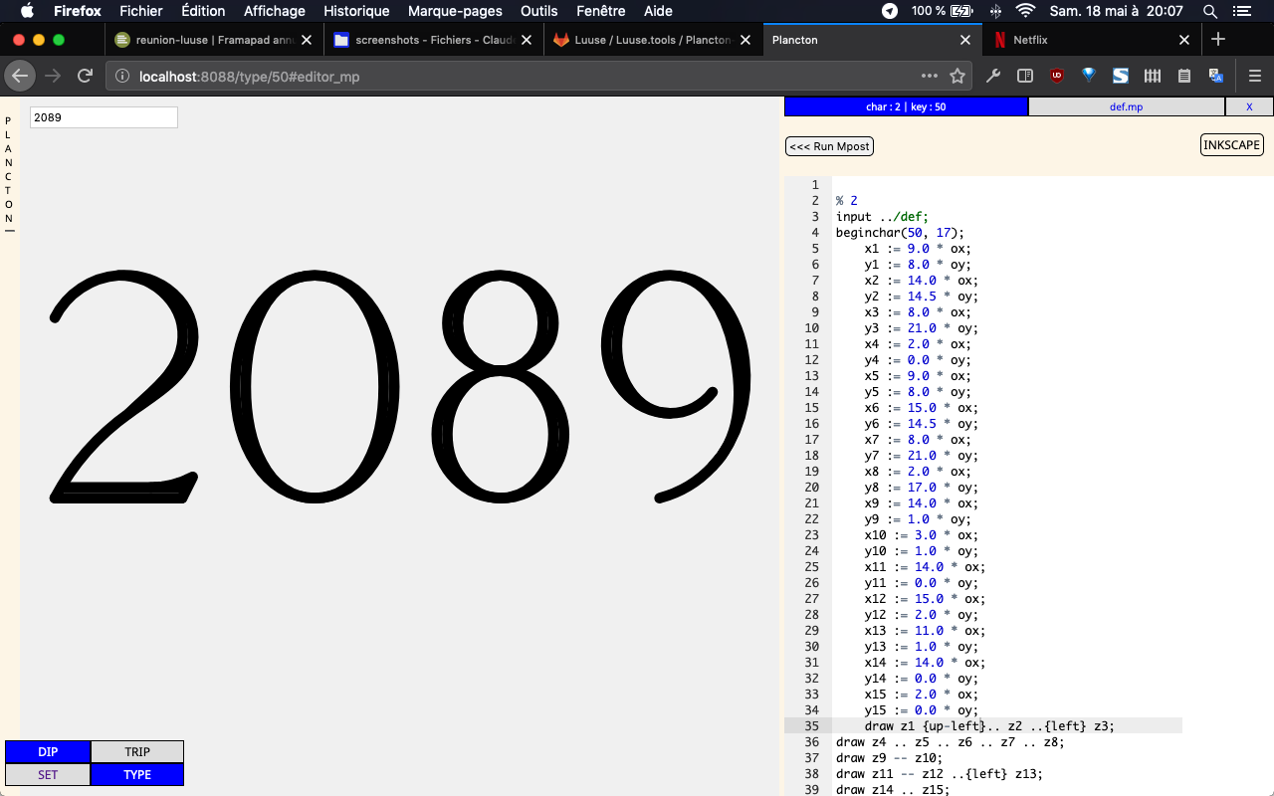Viewport: 1274px width, 796px height.
Task: Open the Firefox hamburger menu
Action: (x=1254, y=76)
